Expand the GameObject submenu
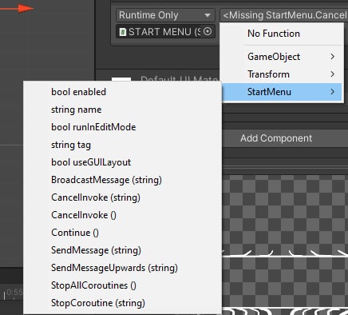Screen dimensions: 348x315 (282, 57)
